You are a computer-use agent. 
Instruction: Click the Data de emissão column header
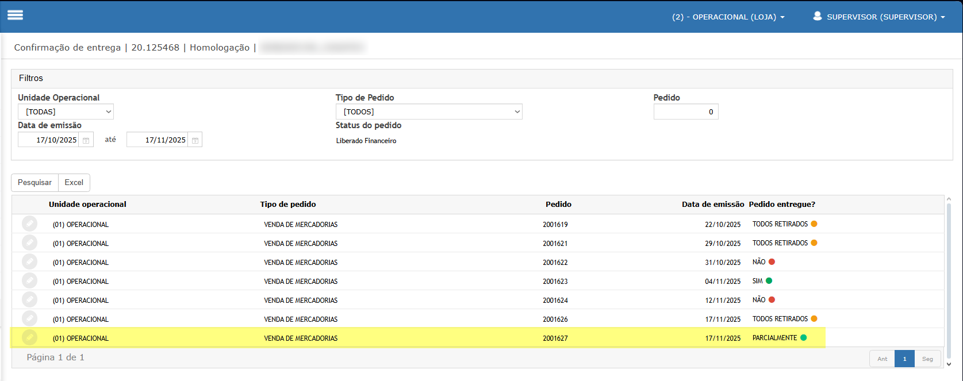pos(712,205)
